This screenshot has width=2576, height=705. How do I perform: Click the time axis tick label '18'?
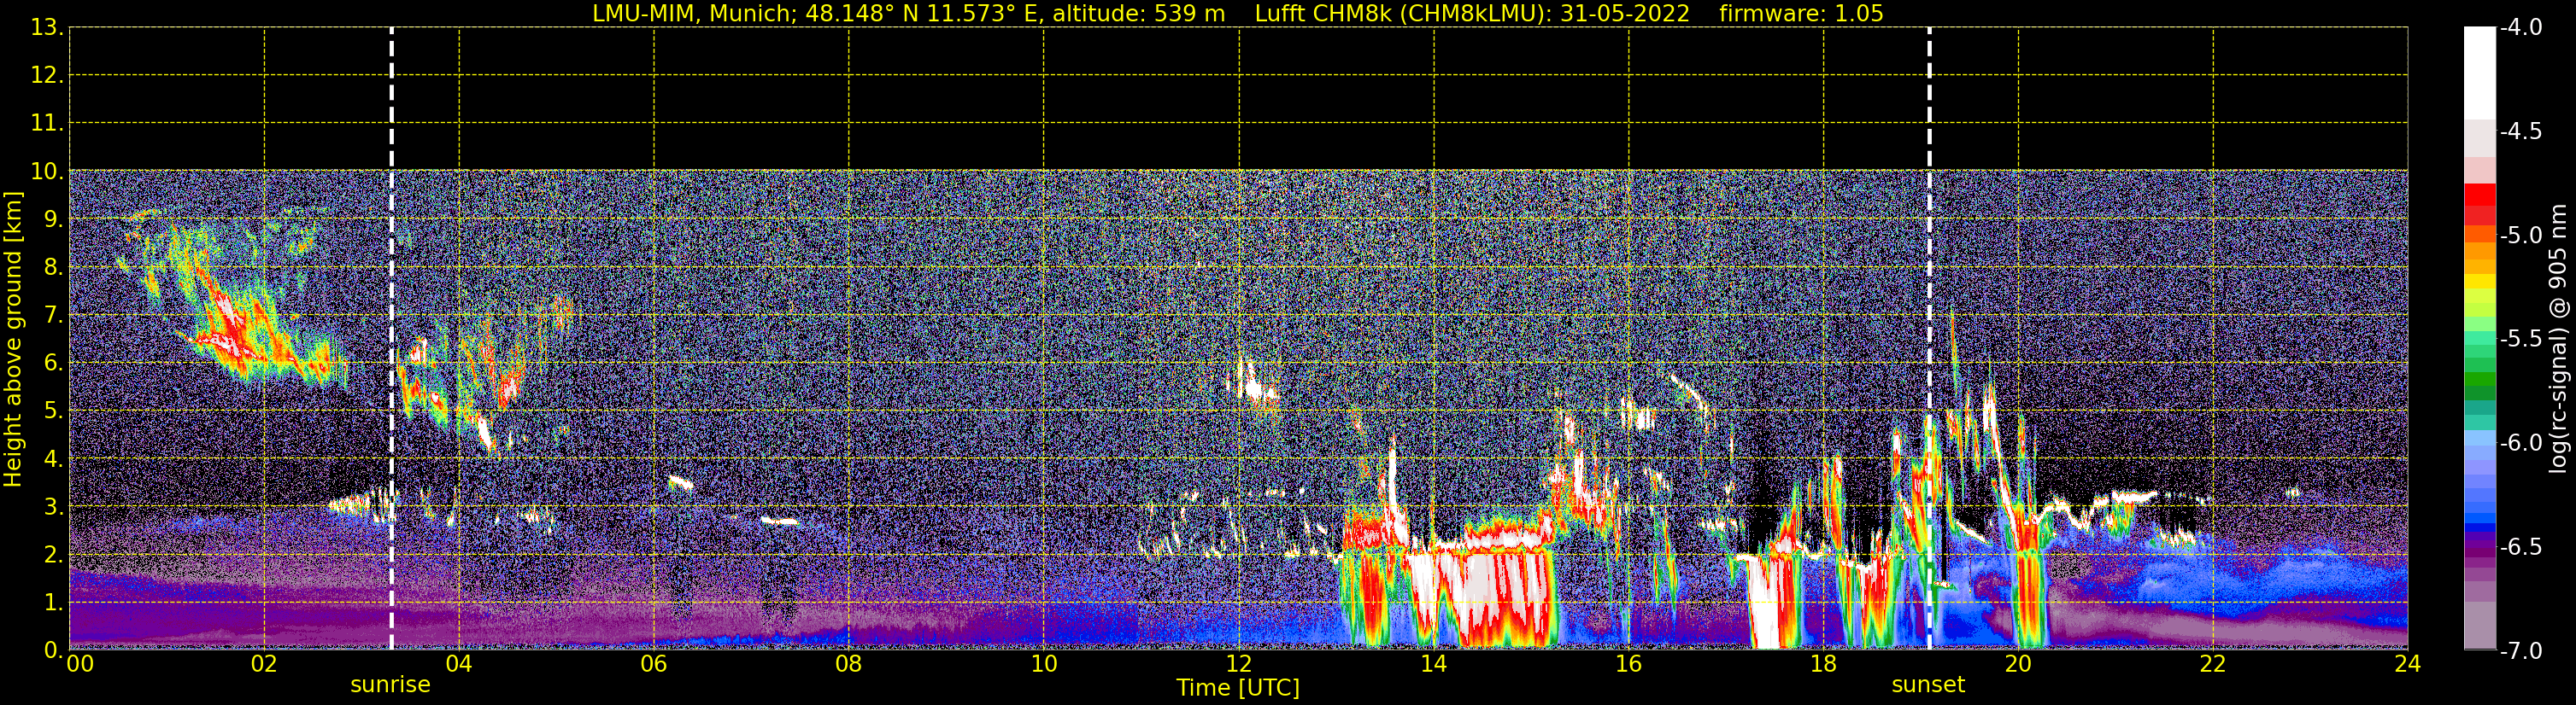pos(1824,664)
